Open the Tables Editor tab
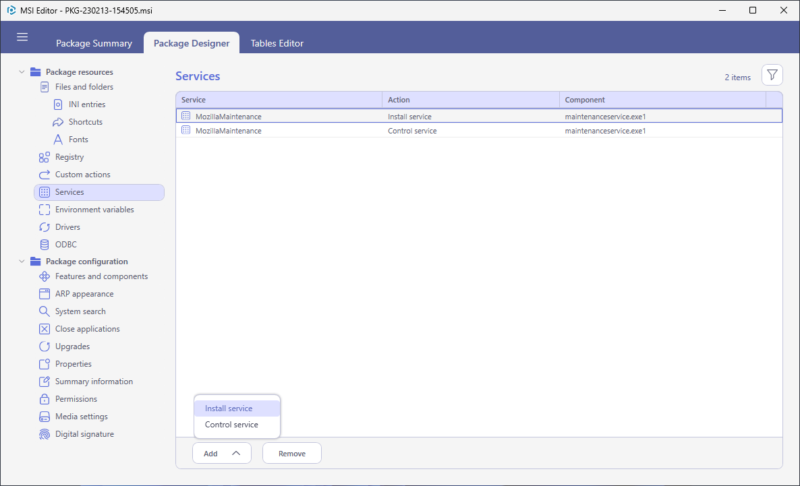 [277, 43]
